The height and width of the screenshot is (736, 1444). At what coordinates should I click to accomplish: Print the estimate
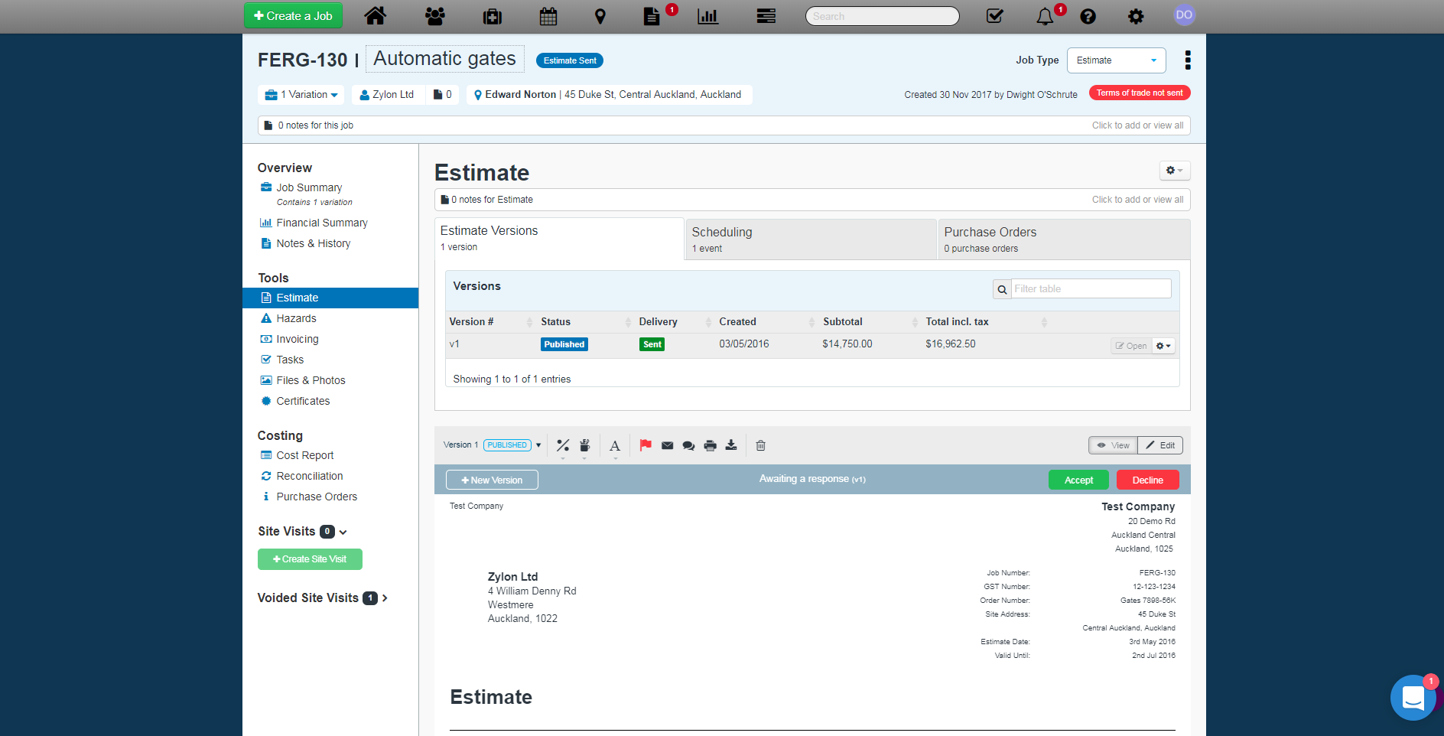coord(710,445)
